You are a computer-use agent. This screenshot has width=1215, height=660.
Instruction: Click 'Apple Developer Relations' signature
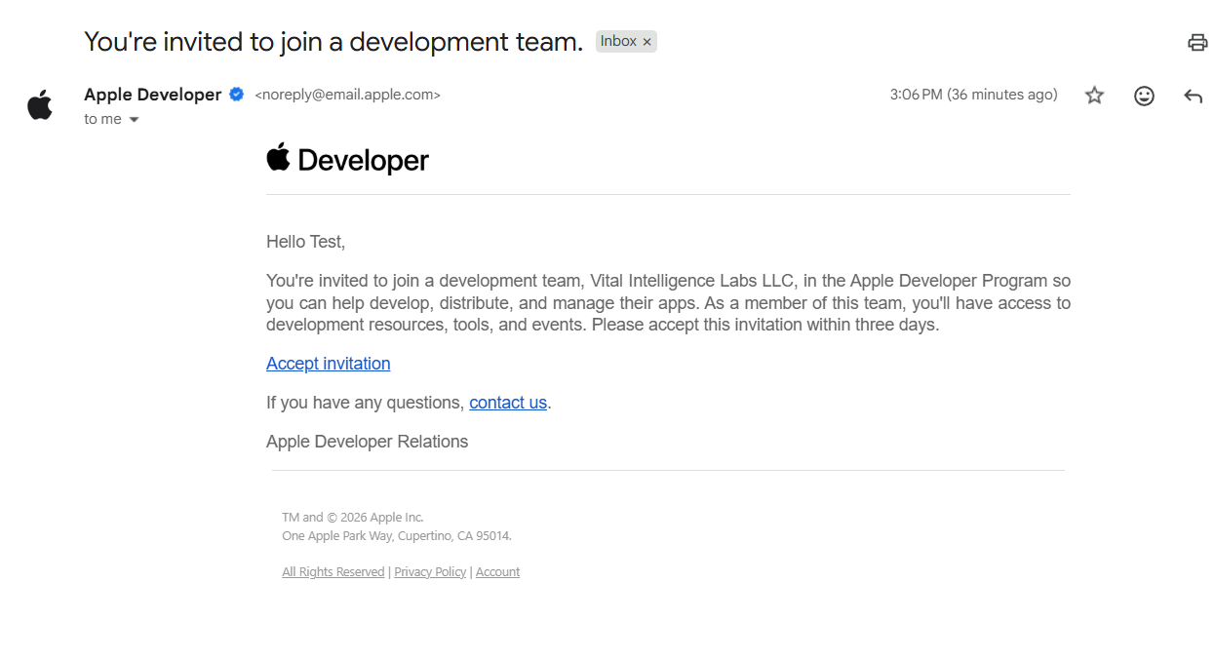pyautogui.click(x=367, y=442)
